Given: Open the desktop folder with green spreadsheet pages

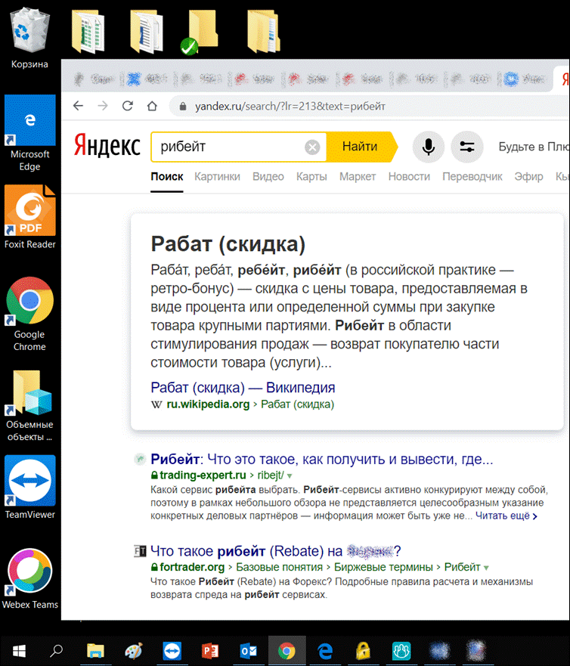Looking at the screenshot, I should click(x=88, y=32).
